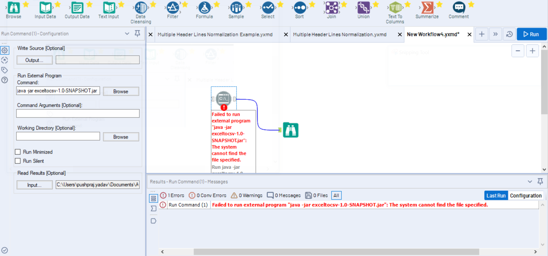Filter results by 0 Messages
This screenshot has width=548, height=256.
tap(284, 195)
